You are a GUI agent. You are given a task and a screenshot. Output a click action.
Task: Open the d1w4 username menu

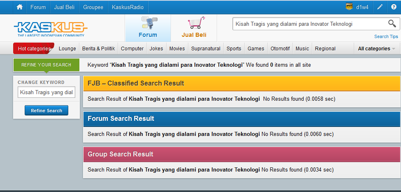[x=362, y=7]
